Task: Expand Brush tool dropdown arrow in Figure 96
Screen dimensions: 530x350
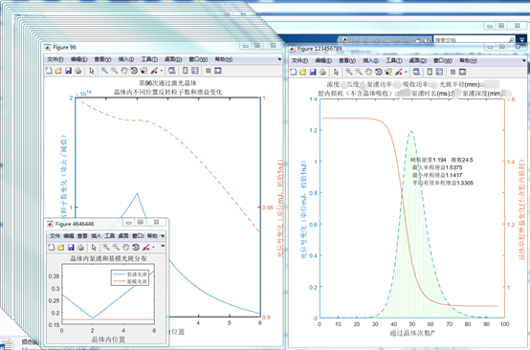Action: (162, 71)
